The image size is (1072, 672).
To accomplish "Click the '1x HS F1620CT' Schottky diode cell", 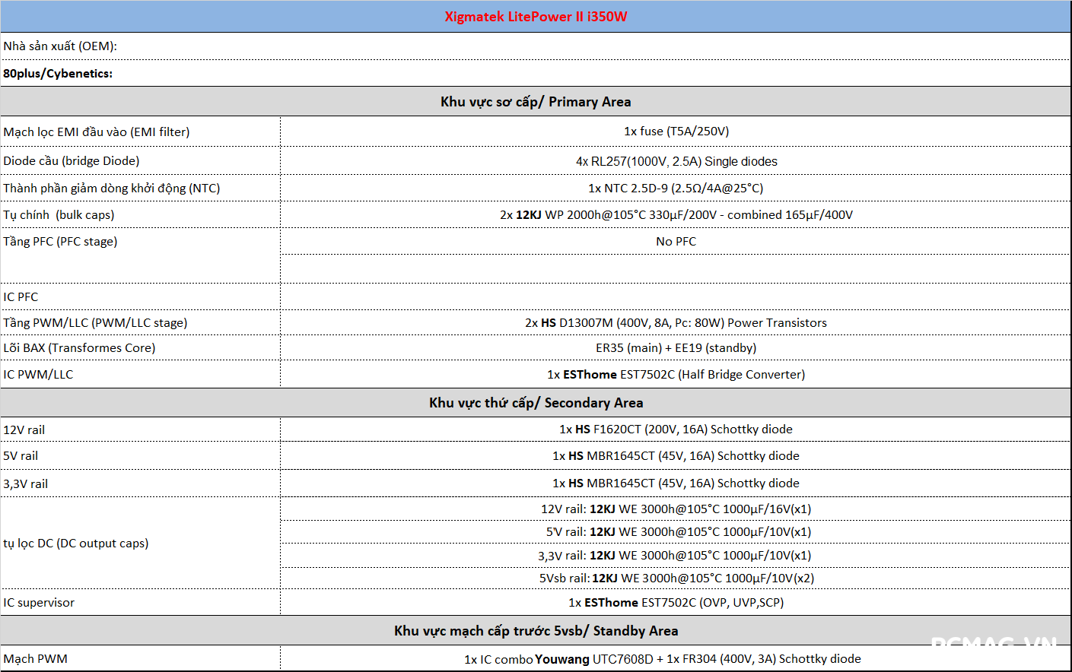I will pyautogui.click(x=676, y=430).
